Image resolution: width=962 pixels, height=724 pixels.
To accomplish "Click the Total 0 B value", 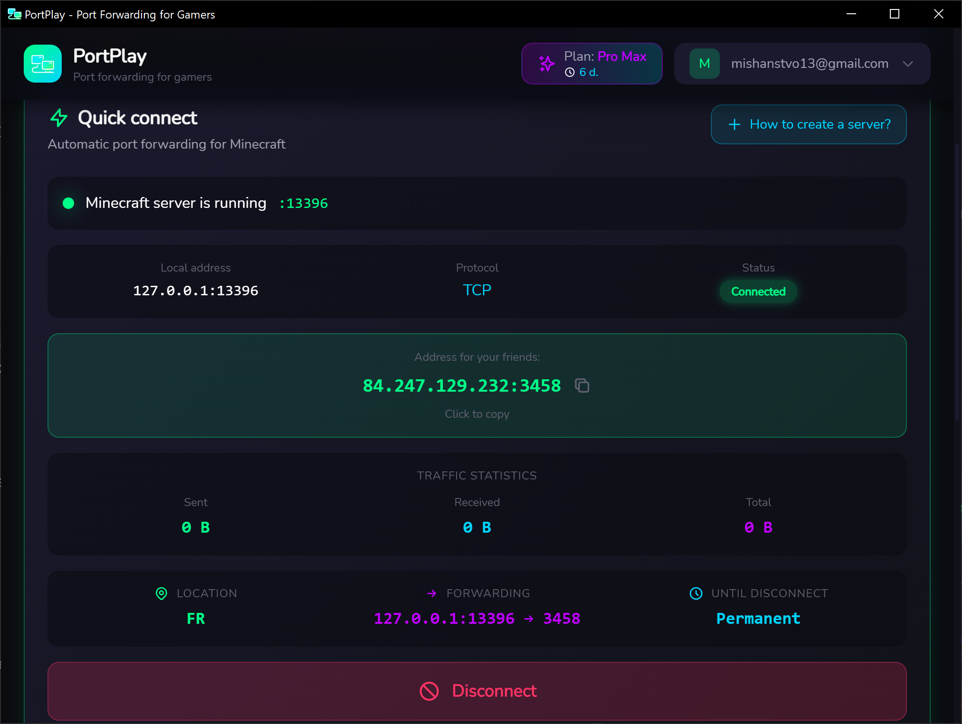I will (758, 527).
